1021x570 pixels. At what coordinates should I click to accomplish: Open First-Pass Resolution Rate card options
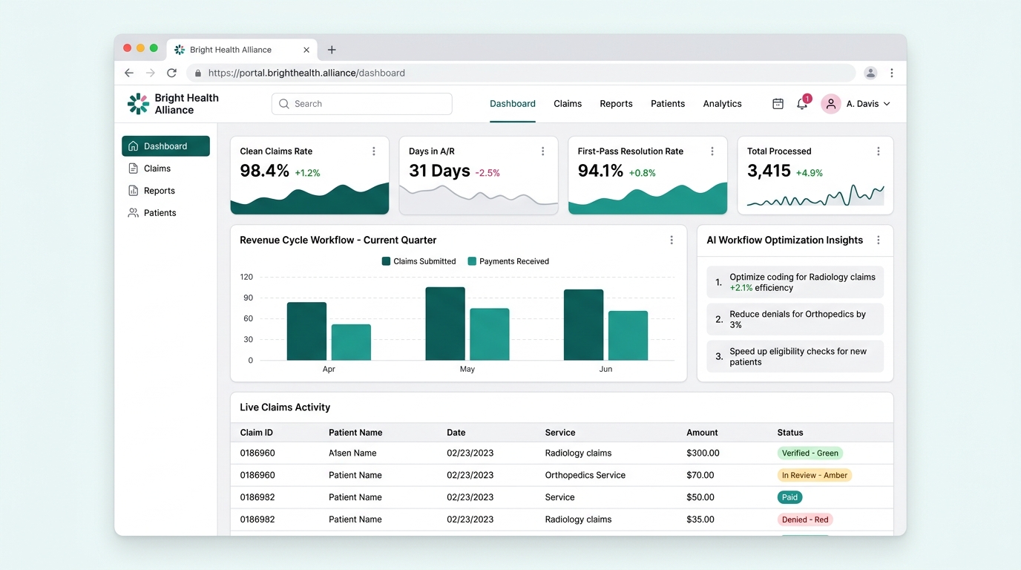(712, 151)
